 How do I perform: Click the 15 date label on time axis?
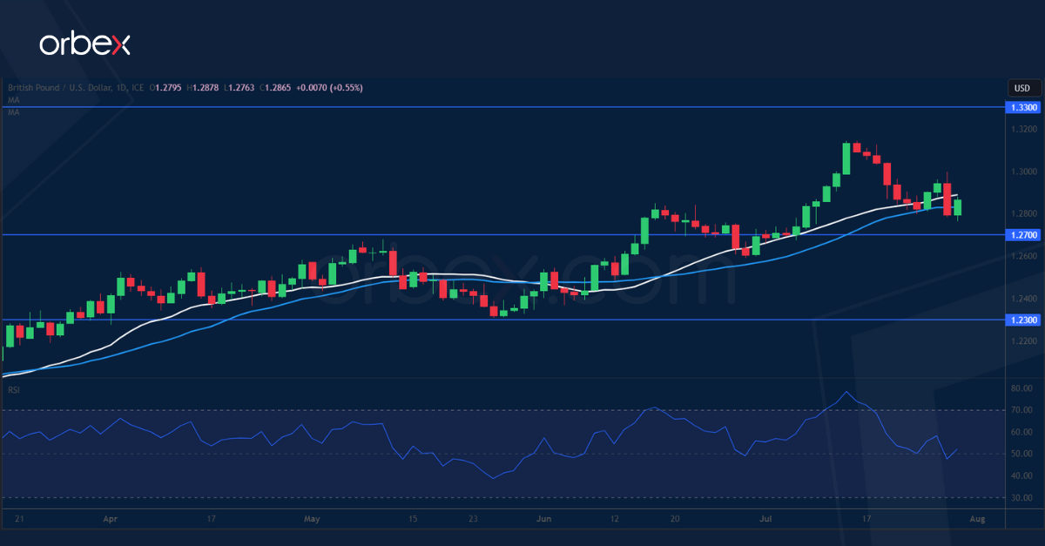tap(414, 519)
